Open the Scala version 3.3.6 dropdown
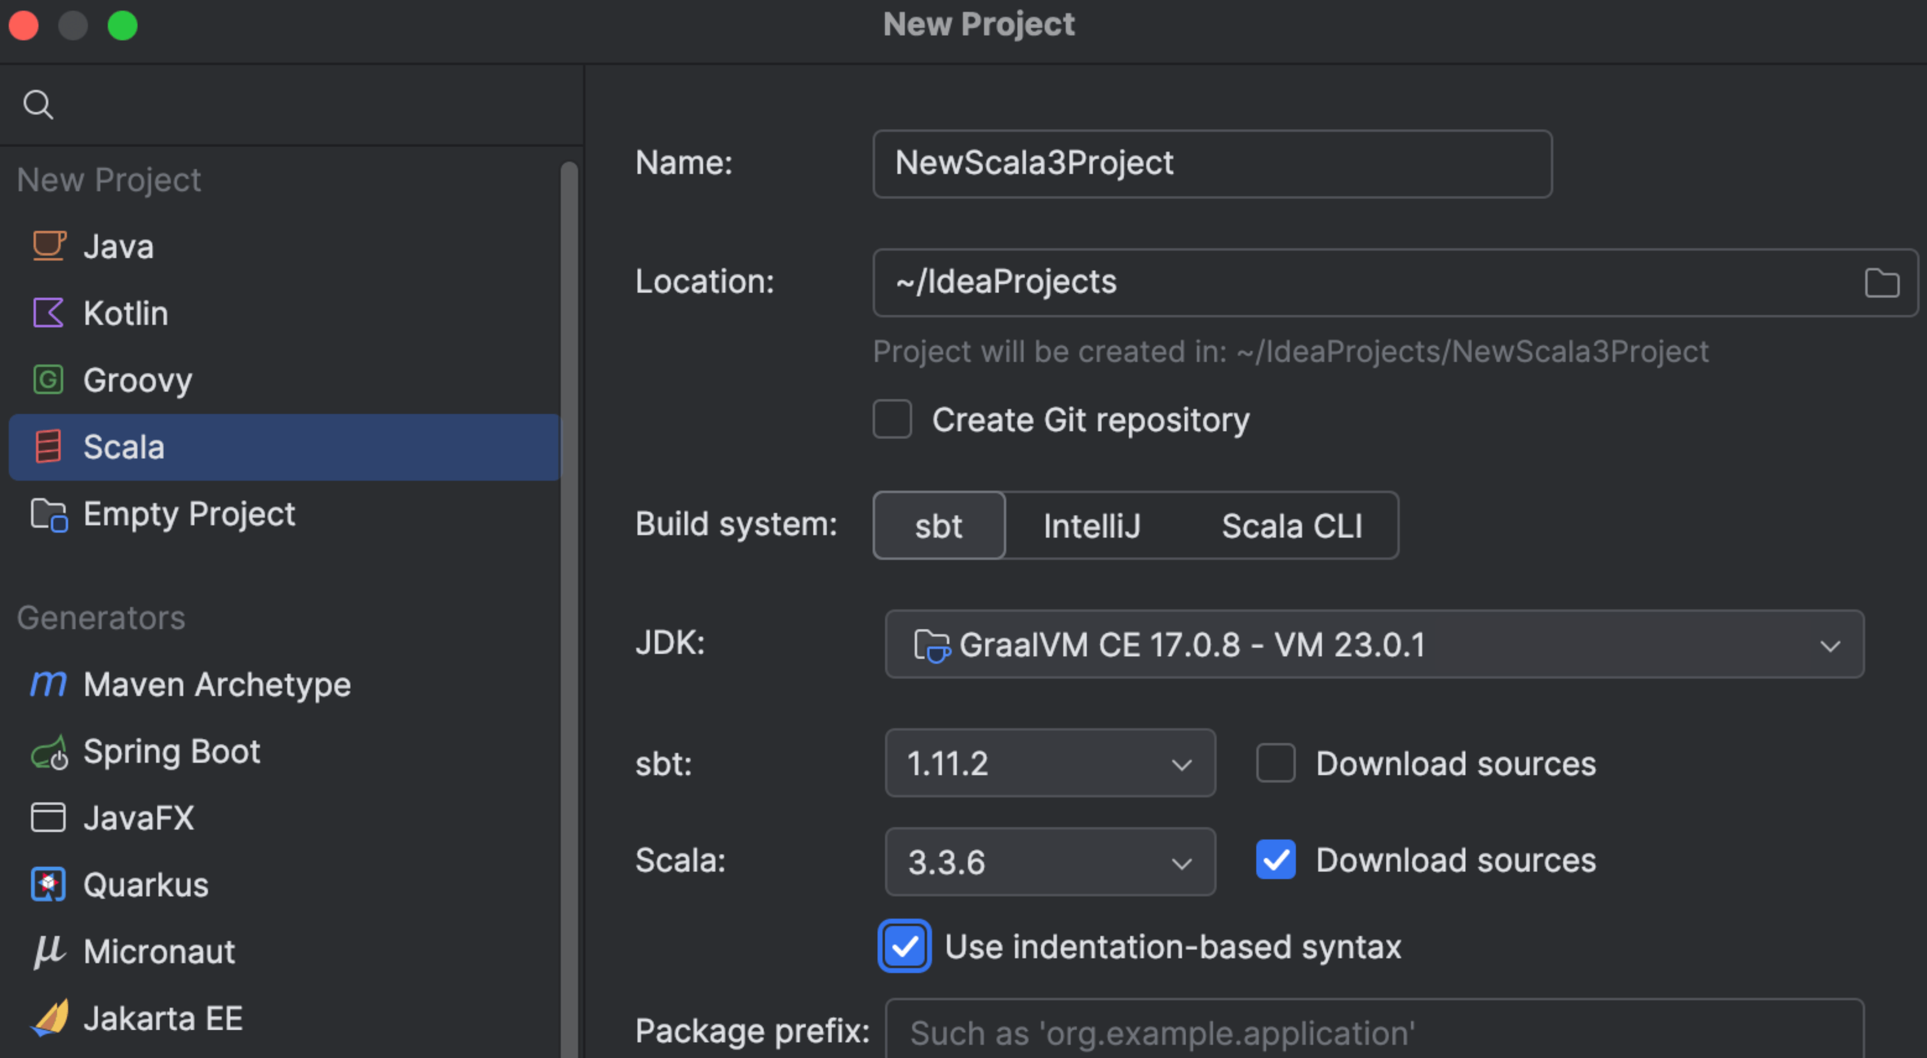1927x1058 pixels. 1049,862
